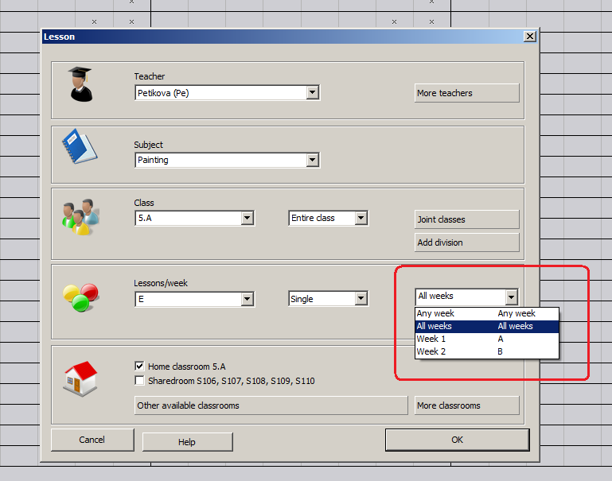This screenshot has width=612, height=481.
Task: Enable the Sharedroom S106–S110 checkbox
Action: pyautogui.click(x=139, y=381)
